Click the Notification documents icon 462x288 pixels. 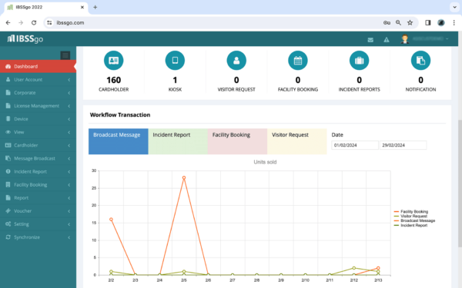pyautogui.click(x=420, y=61)
